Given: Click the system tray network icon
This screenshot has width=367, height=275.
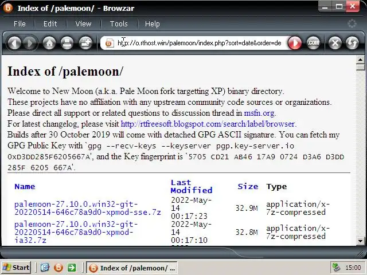Looking at the screenshot, I should pos(337,268).
